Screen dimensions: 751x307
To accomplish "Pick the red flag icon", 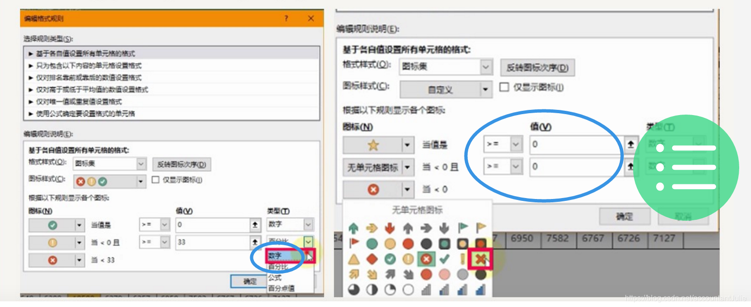I will click(354, 243).
